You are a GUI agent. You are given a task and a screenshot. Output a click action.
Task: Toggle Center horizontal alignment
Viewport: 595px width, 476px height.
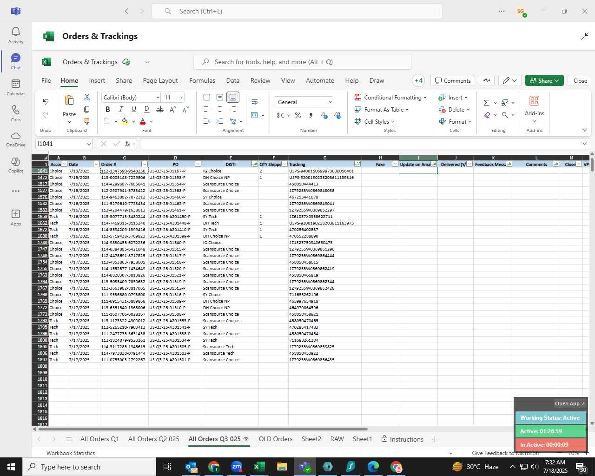click(220, 109)
